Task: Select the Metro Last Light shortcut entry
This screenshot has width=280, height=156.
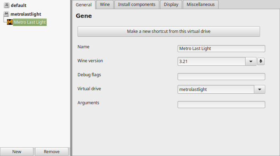Action: (x=30, y=22)
